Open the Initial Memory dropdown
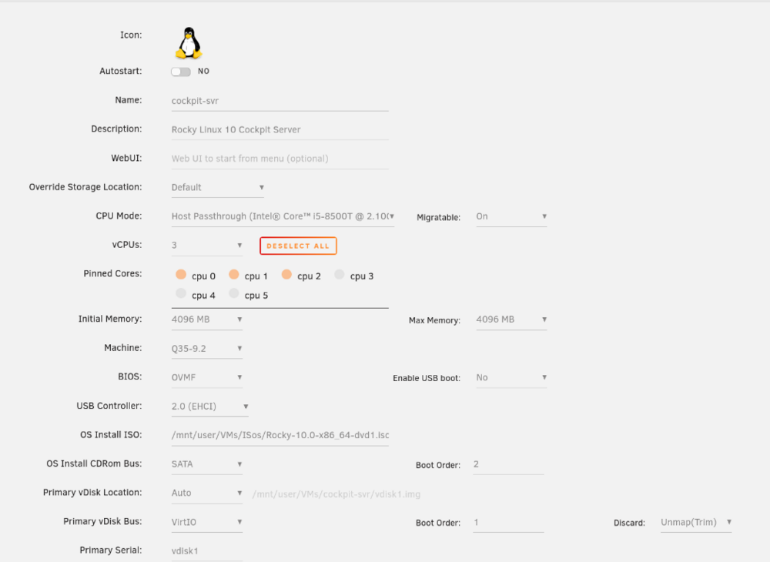 (x=206, y=319)
